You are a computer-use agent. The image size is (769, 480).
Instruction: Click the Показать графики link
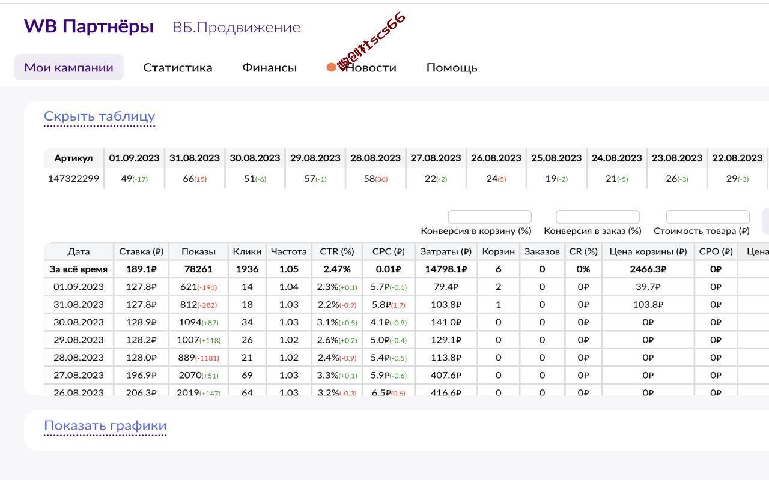pos(105,426)
